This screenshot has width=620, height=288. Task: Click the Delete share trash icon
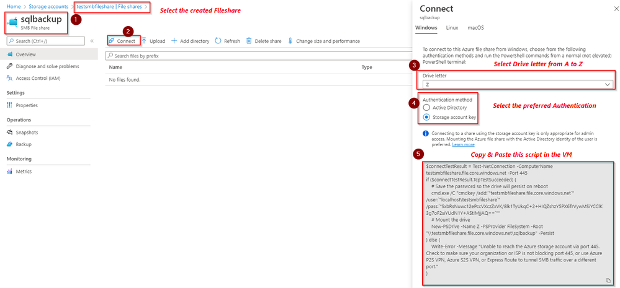click(x=249, y=41)
